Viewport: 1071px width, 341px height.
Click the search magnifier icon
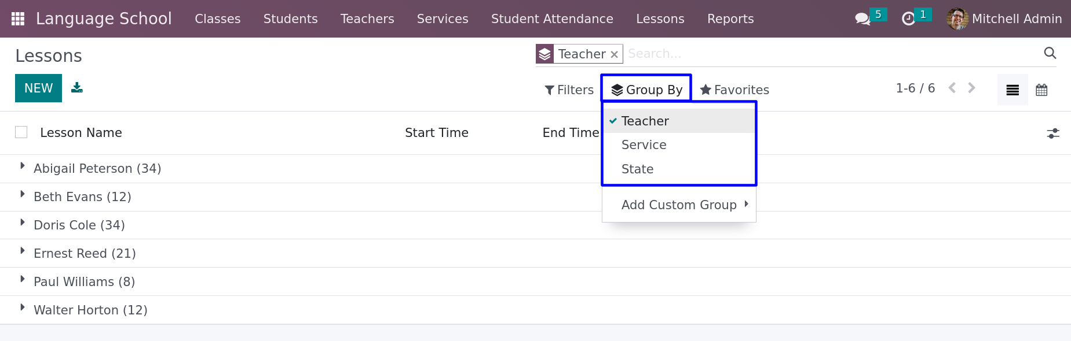pos(1050,53)
